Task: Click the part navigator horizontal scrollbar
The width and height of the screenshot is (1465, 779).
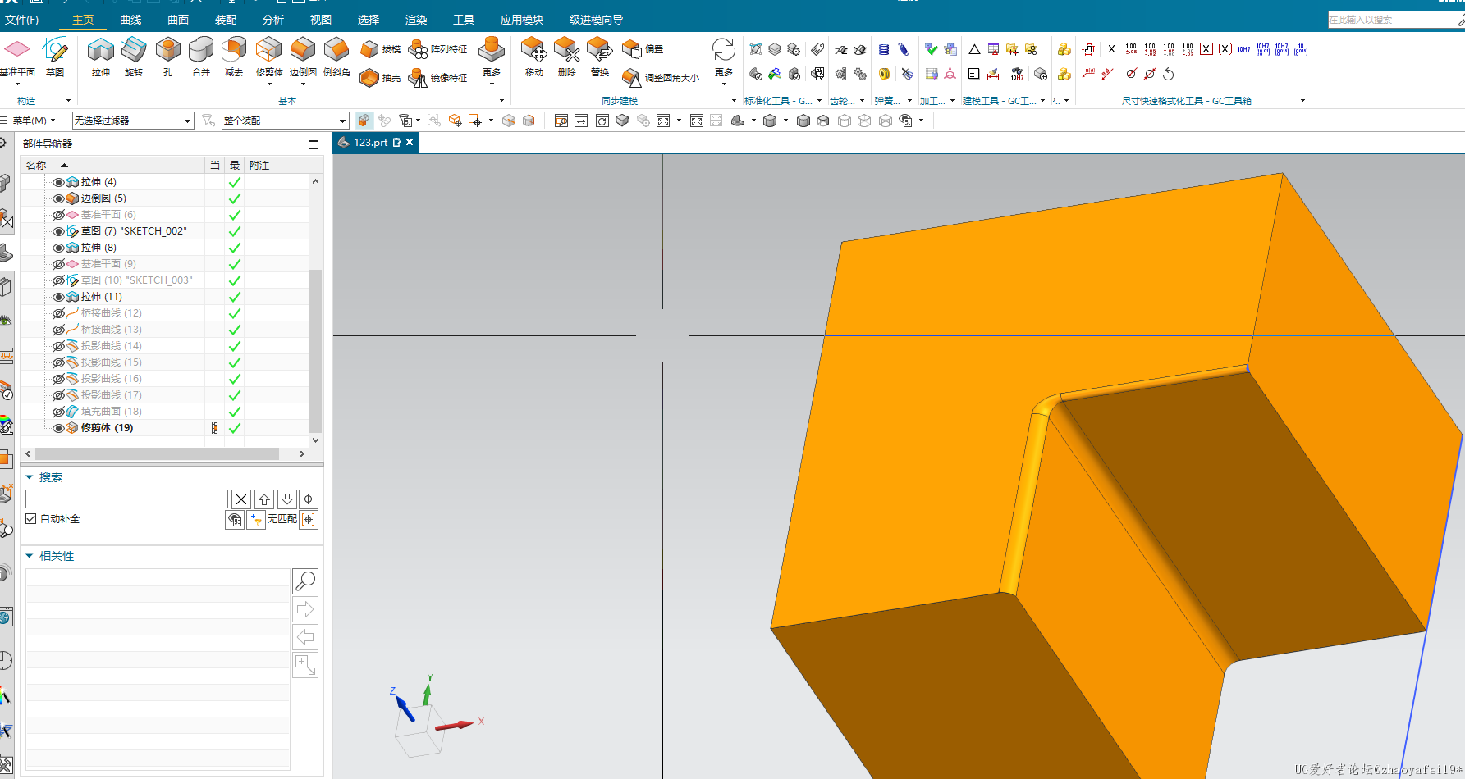Action: click(157, 453)
